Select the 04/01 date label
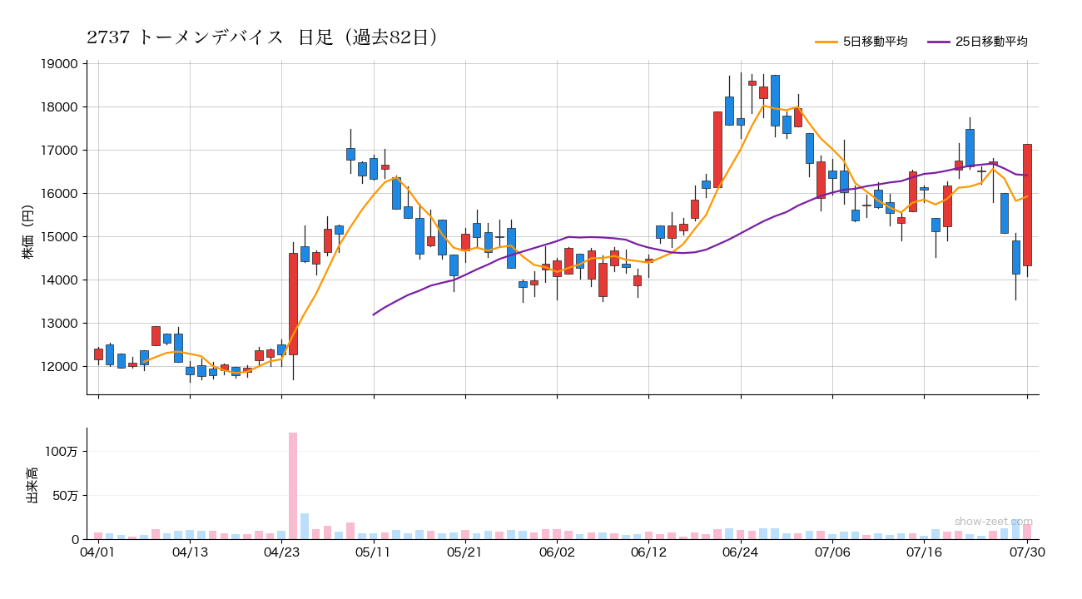1082x599 pixels. 98,552
